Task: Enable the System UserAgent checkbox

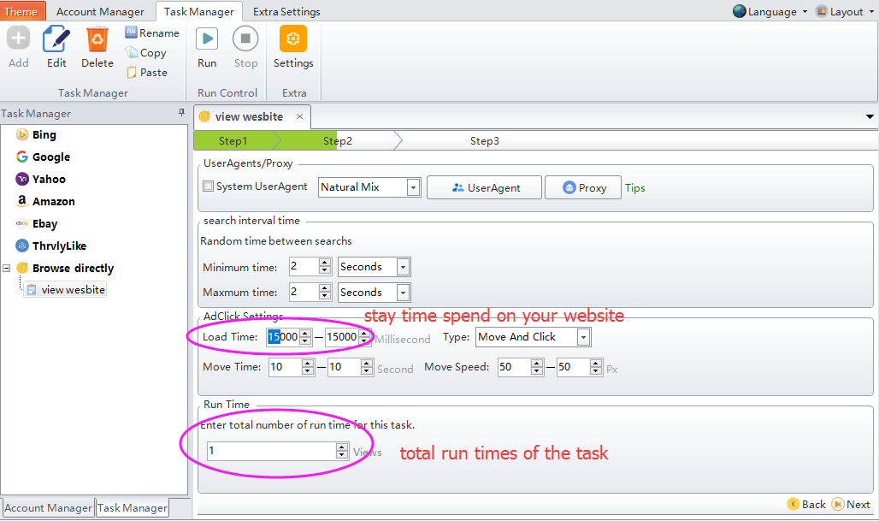Action: [208, 186]
